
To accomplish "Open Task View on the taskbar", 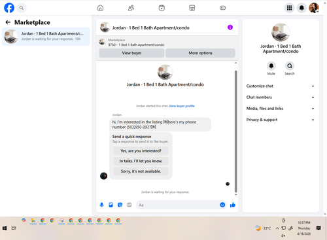I will (x=14, y=228).
